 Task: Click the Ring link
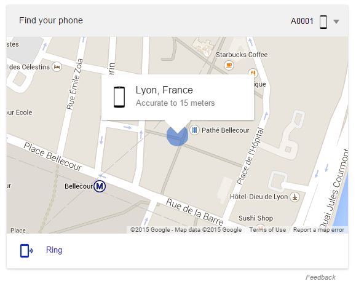click(x=54, y=250)
